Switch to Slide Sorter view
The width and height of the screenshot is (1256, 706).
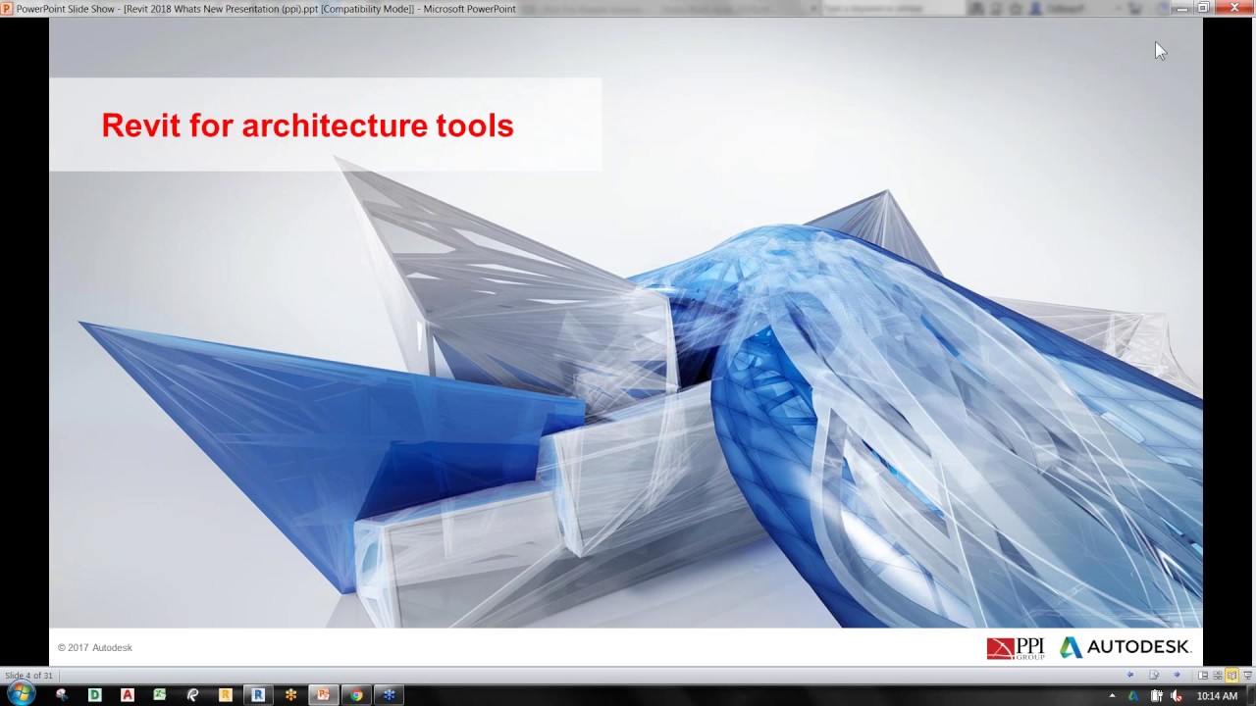(x=1218, y=676)
